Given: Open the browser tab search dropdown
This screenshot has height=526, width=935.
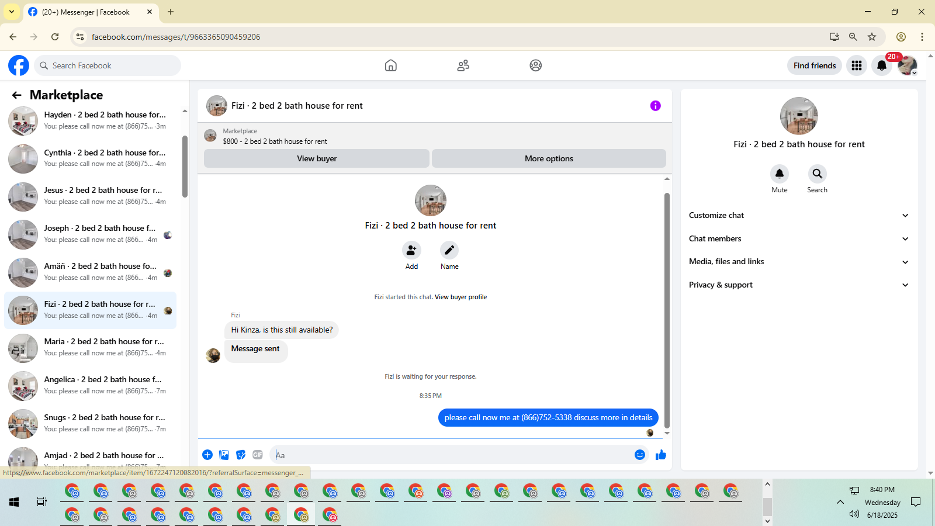Looking at the screenshot, I should [12, 12].
